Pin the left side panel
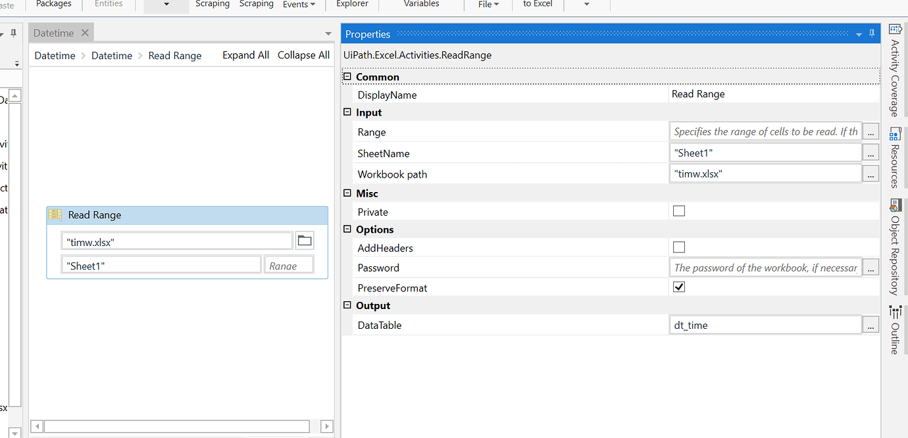The image size is (908, 438). tap(14, 34)
